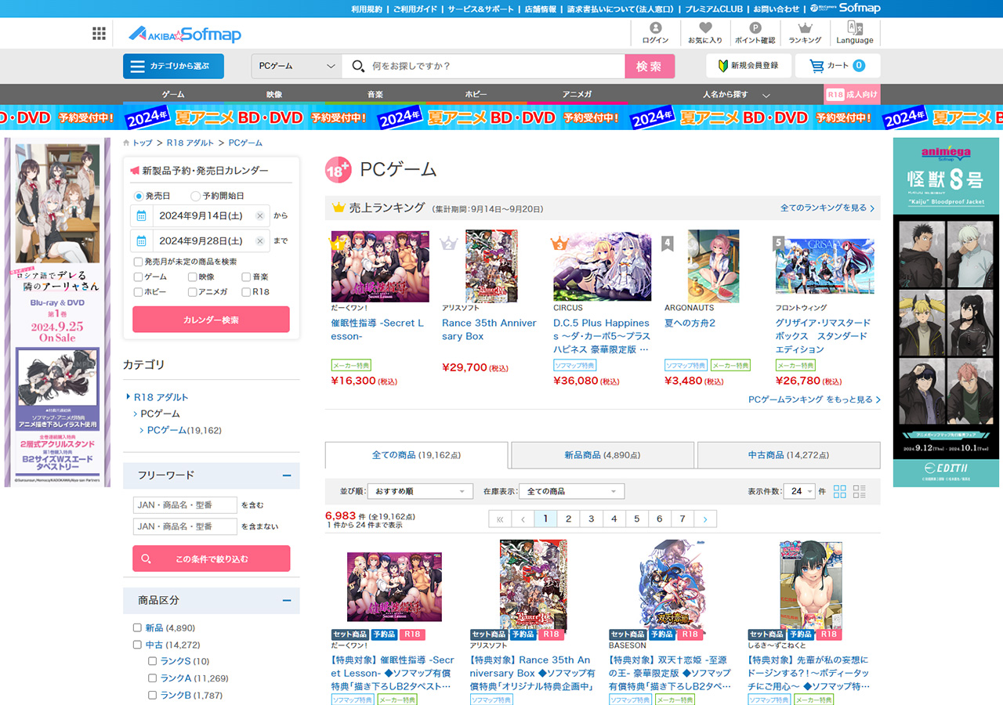Open the アニメガ navigation menu item

pos(577,94)
